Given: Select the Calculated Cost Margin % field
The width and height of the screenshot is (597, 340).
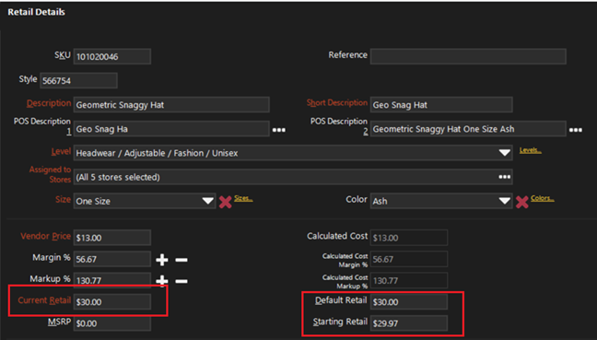Looking at the screenshot, I should click(409, 259).
